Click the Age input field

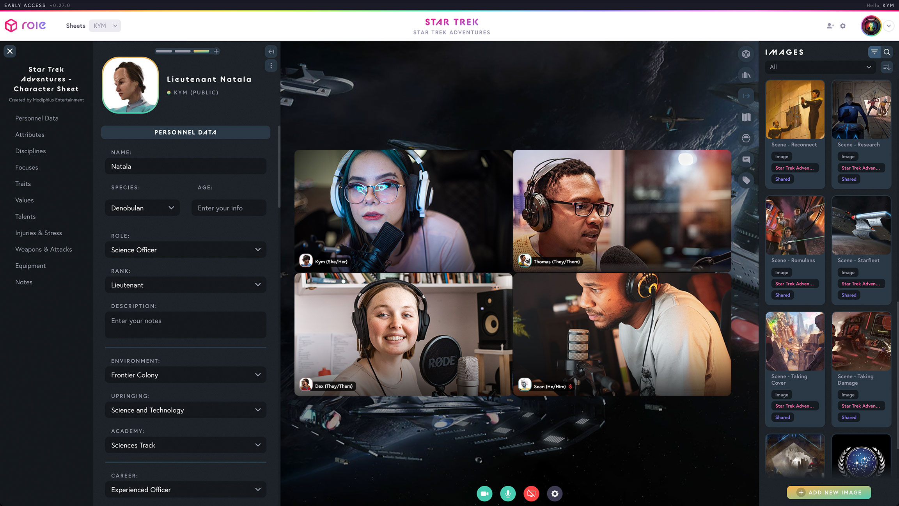pyautogui.click(x=229, y=208)
